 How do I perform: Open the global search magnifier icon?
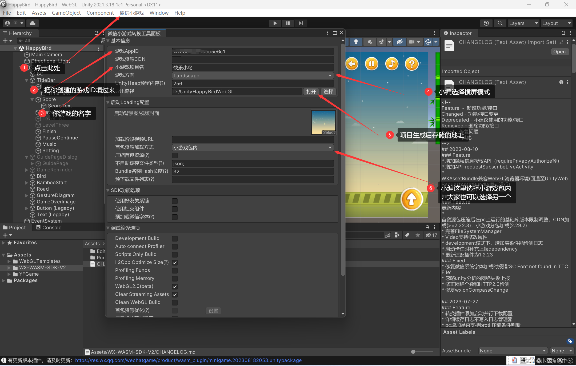click(500, 23)
